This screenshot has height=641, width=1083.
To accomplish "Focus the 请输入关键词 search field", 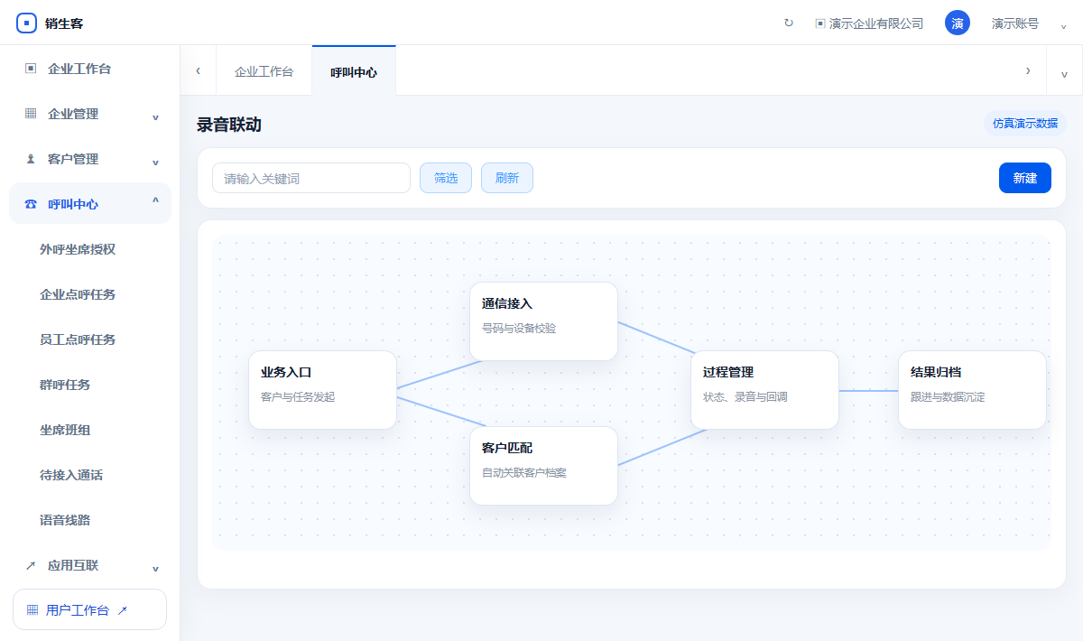I will tap(311, 178).
